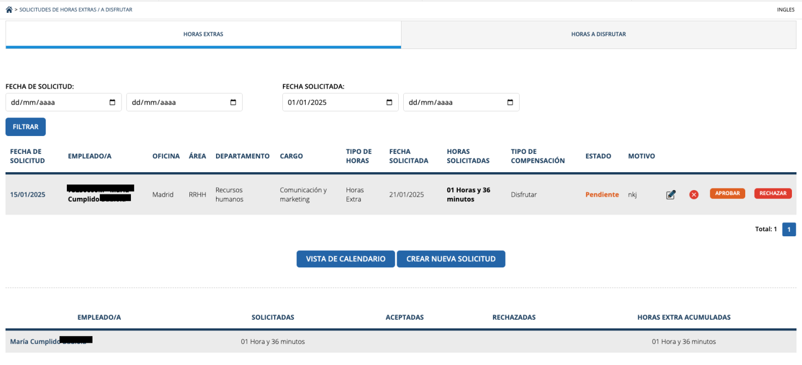Switch to the Horas a Disfrutar tab
802x365 pixels.
(x=598, y=35)
